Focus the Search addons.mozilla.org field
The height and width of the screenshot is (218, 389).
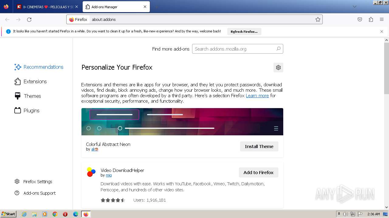pos(237,49)
